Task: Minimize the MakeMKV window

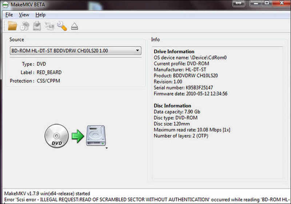Action: coord(256,3)
